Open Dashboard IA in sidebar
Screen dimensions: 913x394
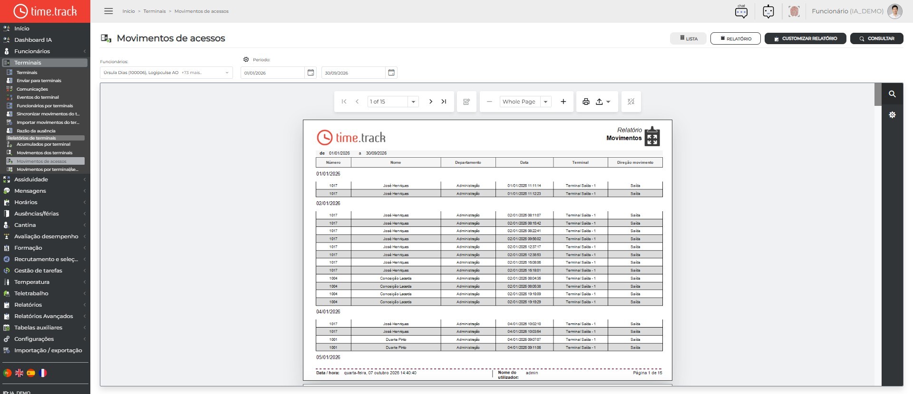[x=33, y=40]
